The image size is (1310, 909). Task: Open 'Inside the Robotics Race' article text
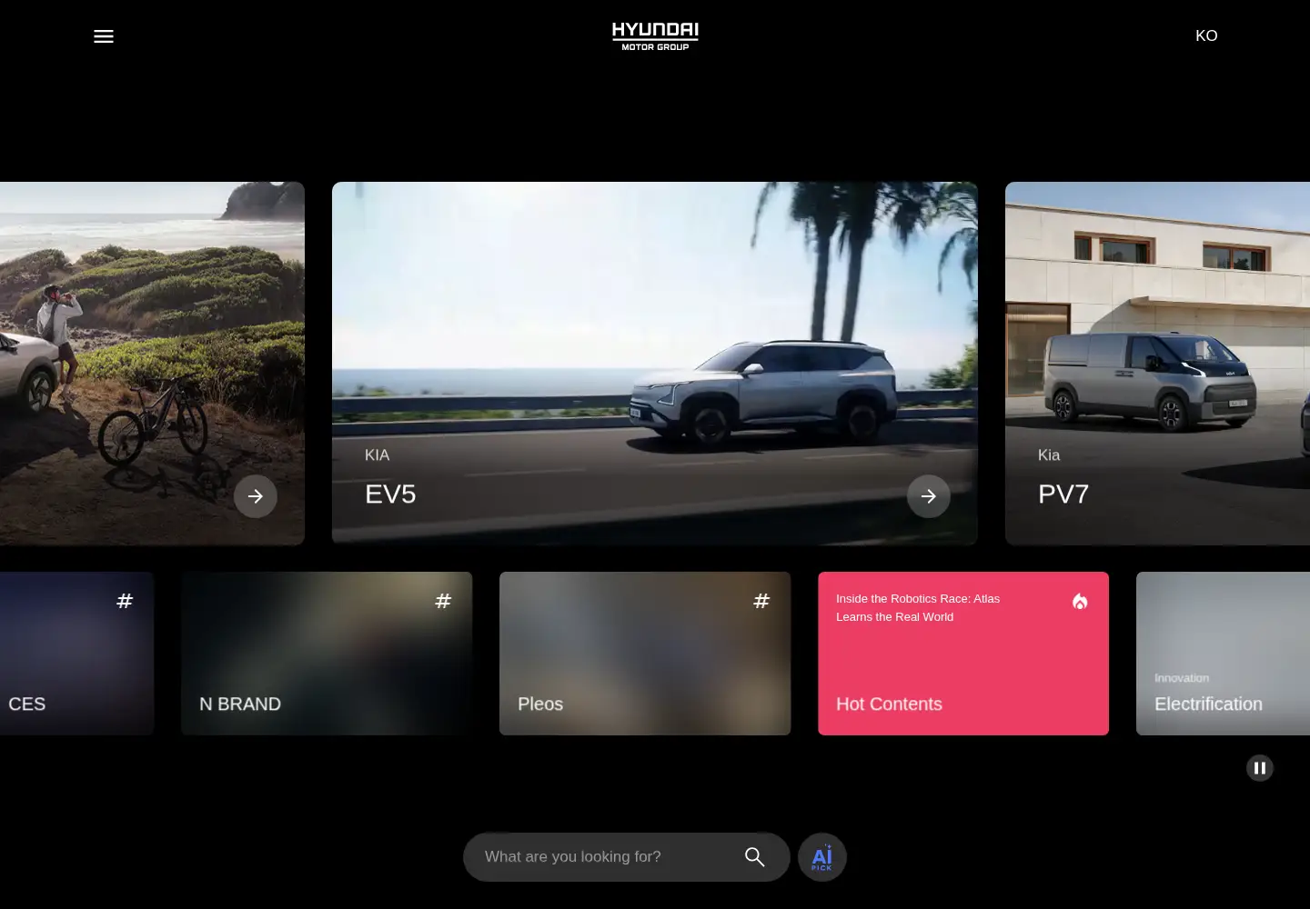click(x=918, y=607)
